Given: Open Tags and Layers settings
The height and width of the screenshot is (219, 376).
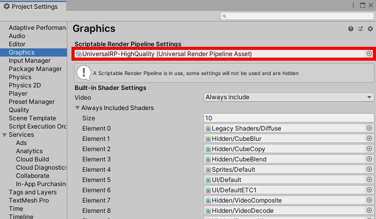Looking at the screenshot, I should (x=32, y=192).
